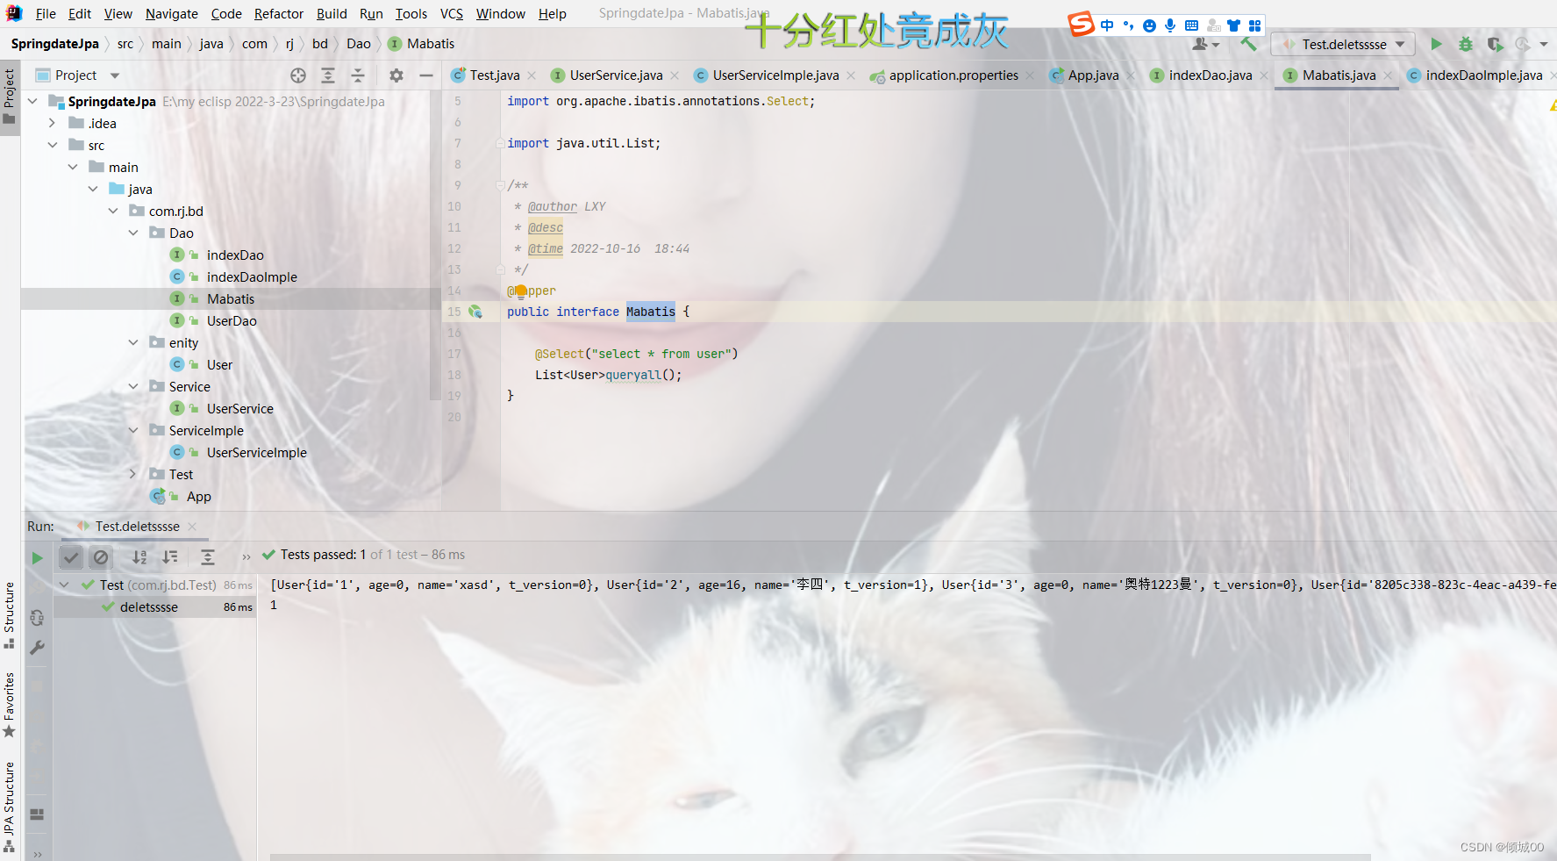
Task: Collapse all in the Project panel
Action: pyautogui.click(x=358, y=75)
